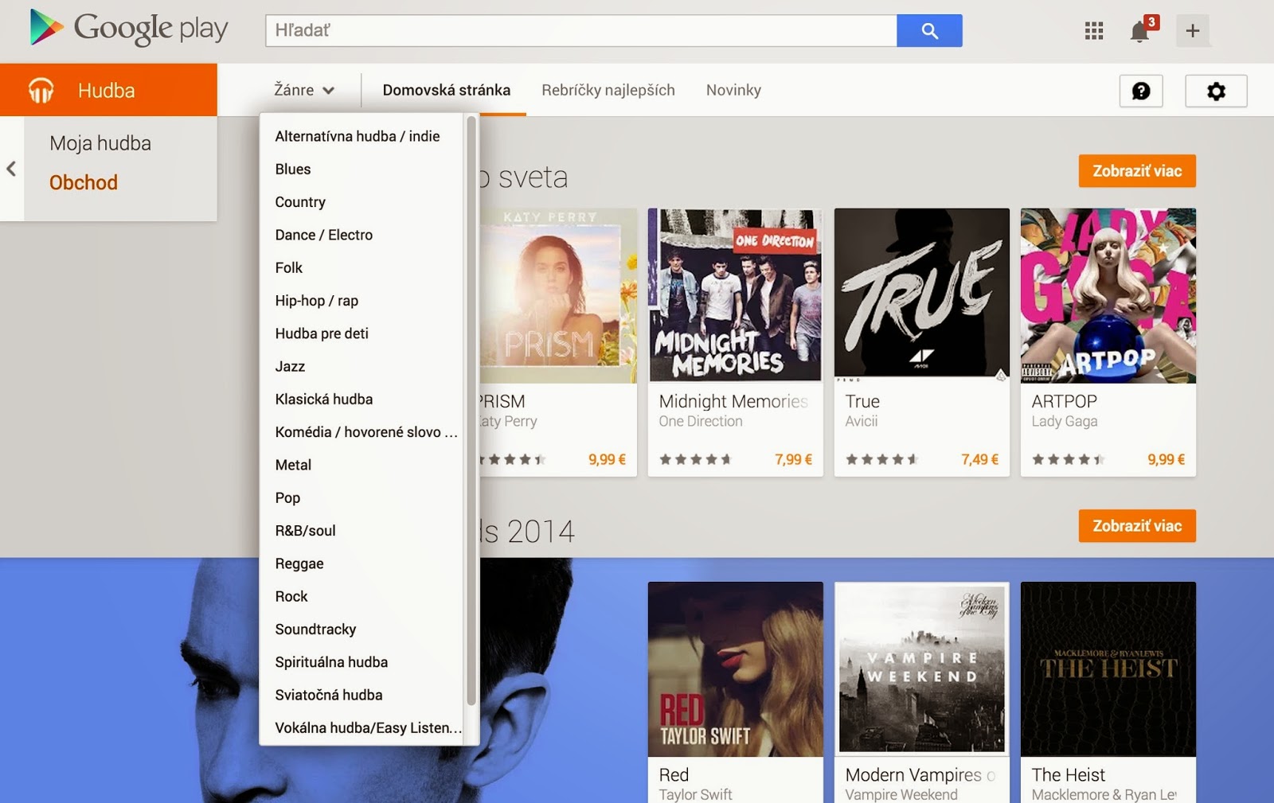Open Rebríčky najlepších tab
Image resolution: width=1274 pixels, height=803 pixels.
[x=608, y=90]
